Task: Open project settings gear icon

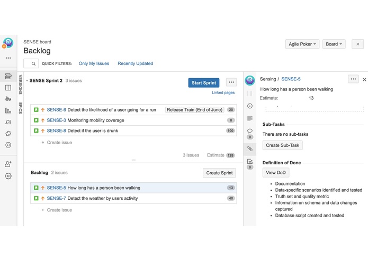Action: coord(8,176)
